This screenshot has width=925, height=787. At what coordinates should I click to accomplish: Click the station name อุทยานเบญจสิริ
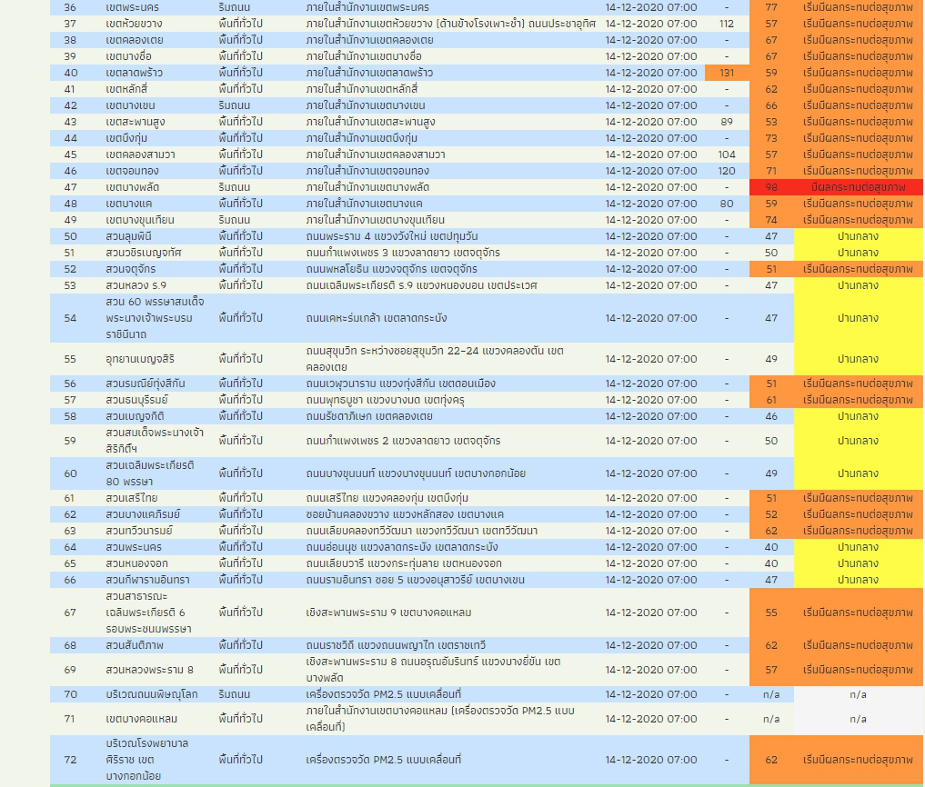(140, 359)
